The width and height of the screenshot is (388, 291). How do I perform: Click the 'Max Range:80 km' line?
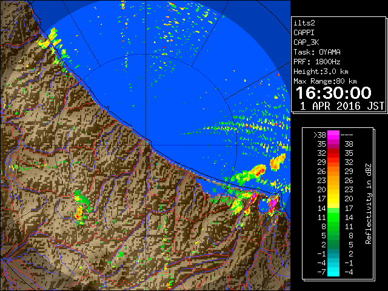click(x=325, y=81)
